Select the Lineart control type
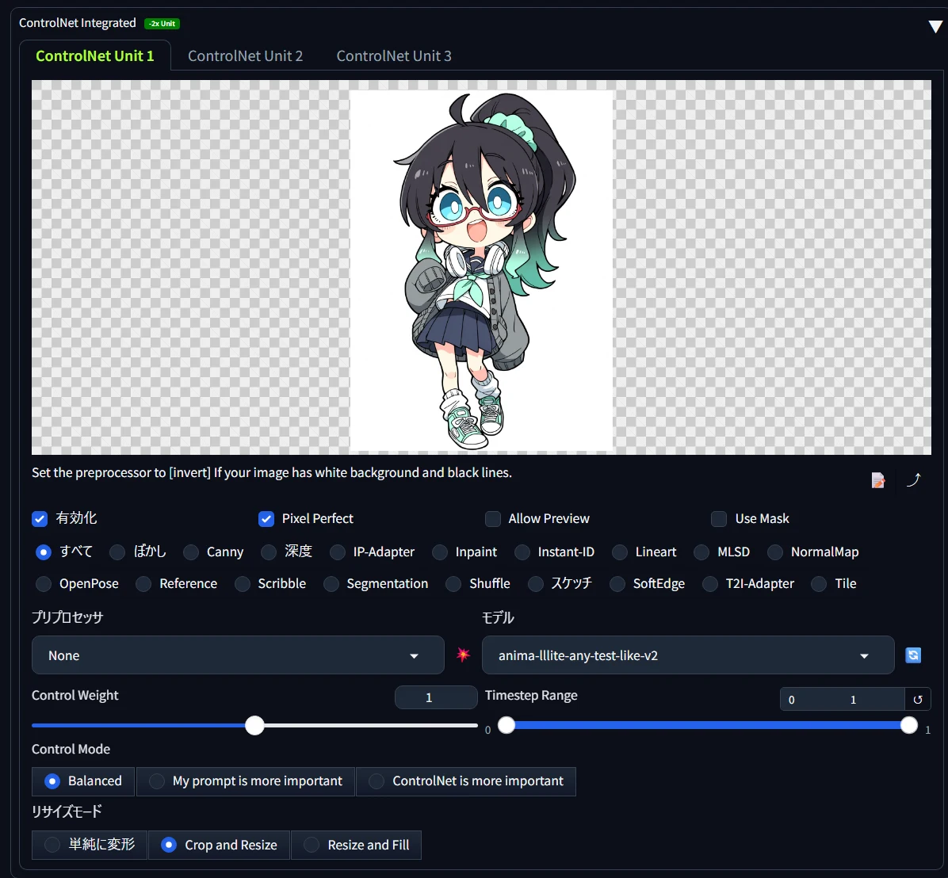This screenshot has width=948, height=878. 620,552
